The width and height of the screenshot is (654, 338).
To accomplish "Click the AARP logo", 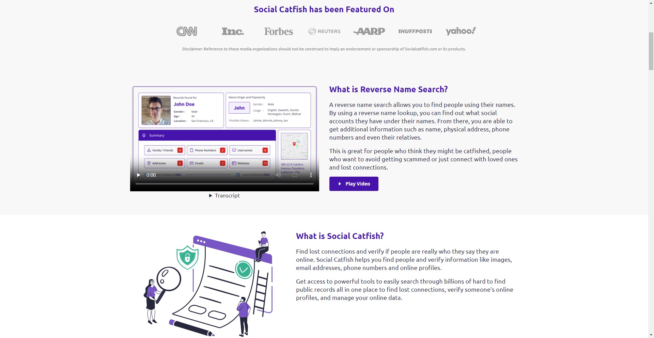I will pyautogui.click(x=369, y=31).
